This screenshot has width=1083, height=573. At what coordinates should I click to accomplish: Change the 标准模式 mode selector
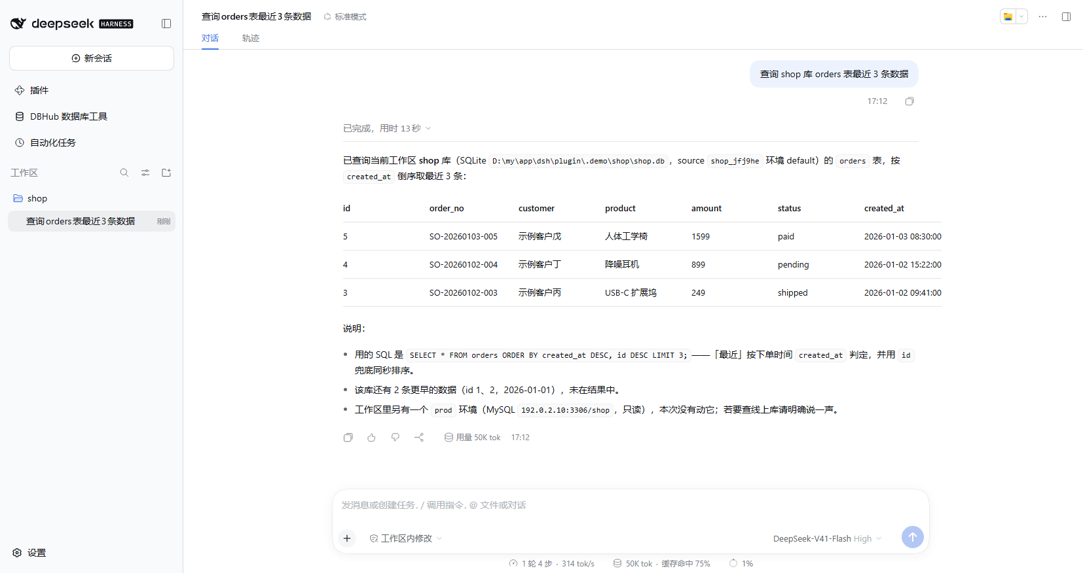(345, 17)
